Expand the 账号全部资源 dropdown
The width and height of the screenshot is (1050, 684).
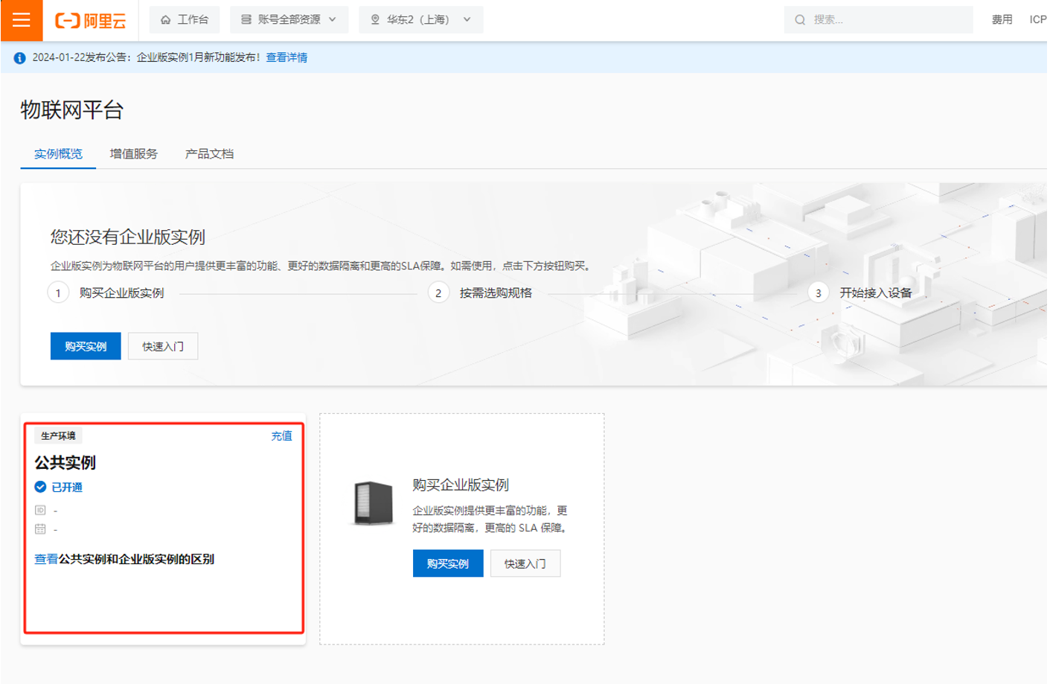tap(289, 19)
